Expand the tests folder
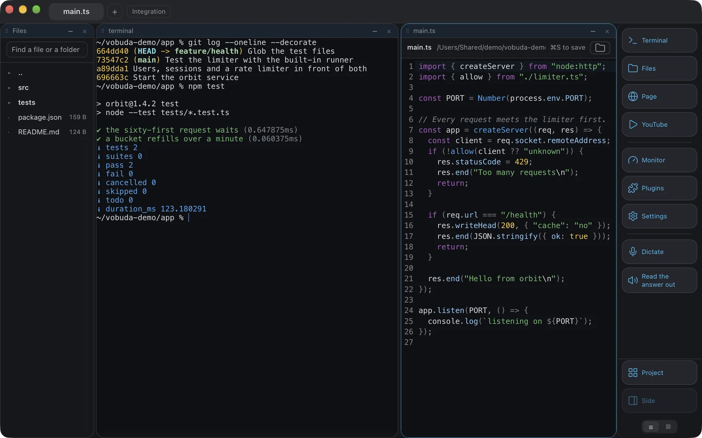The image size is (702, 438). 47,102
